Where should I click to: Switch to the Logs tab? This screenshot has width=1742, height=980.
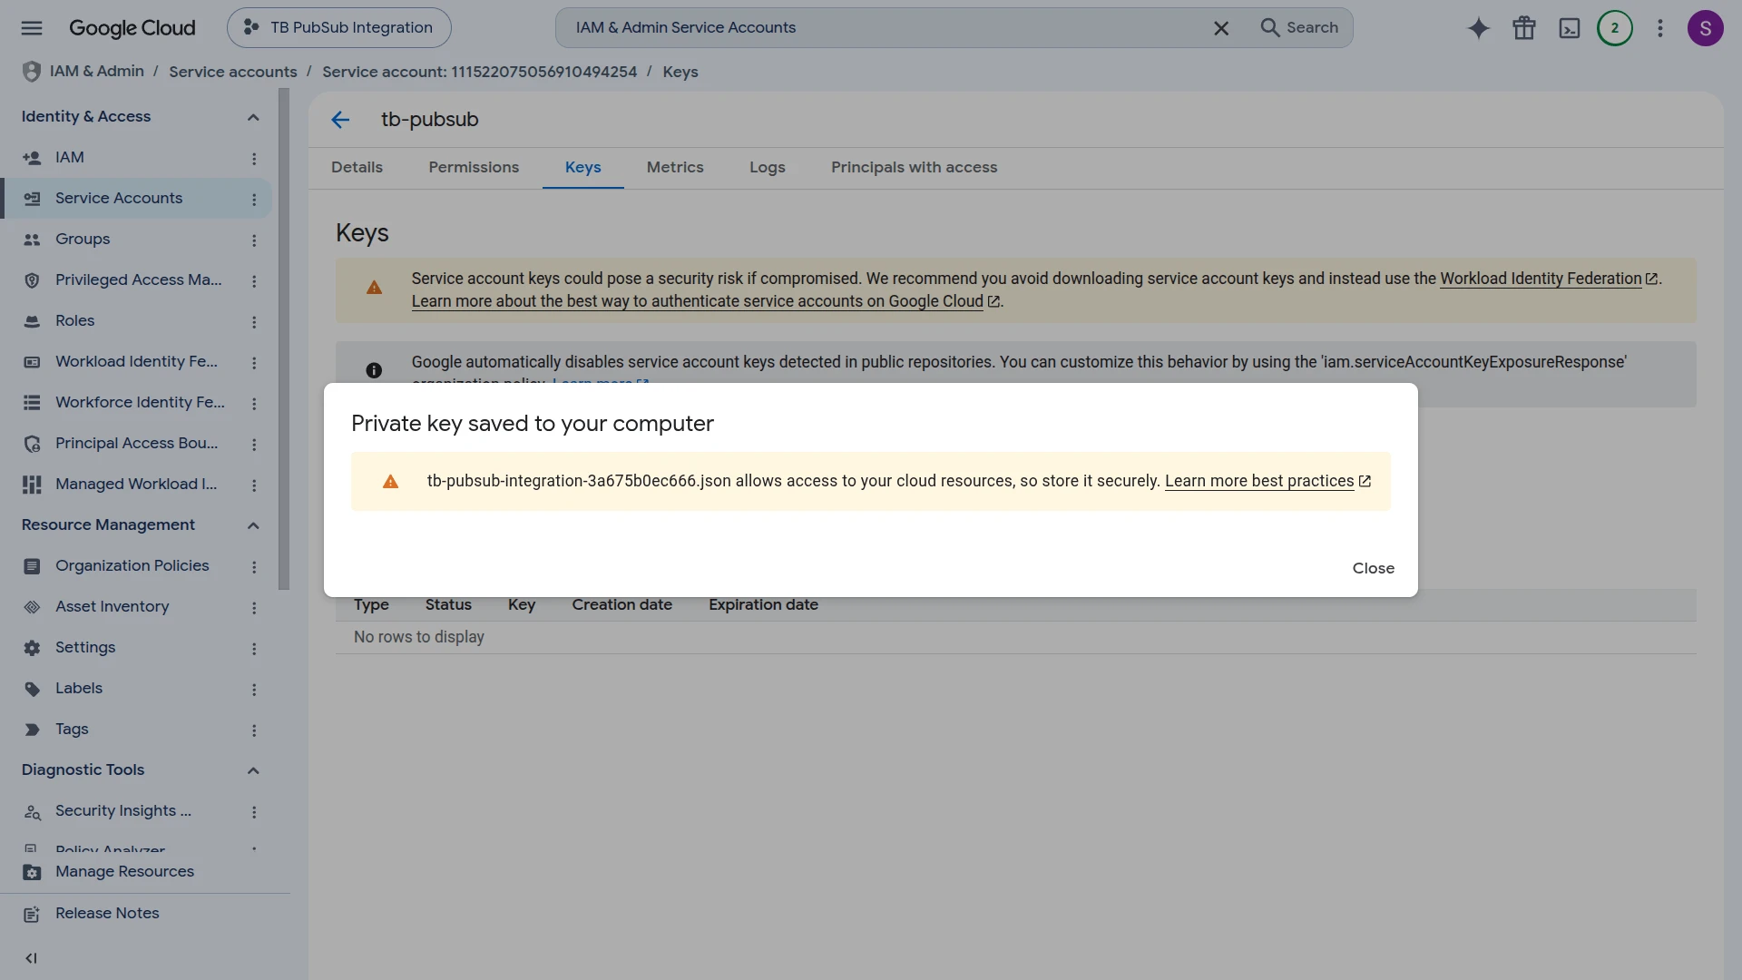click(768, 168)
